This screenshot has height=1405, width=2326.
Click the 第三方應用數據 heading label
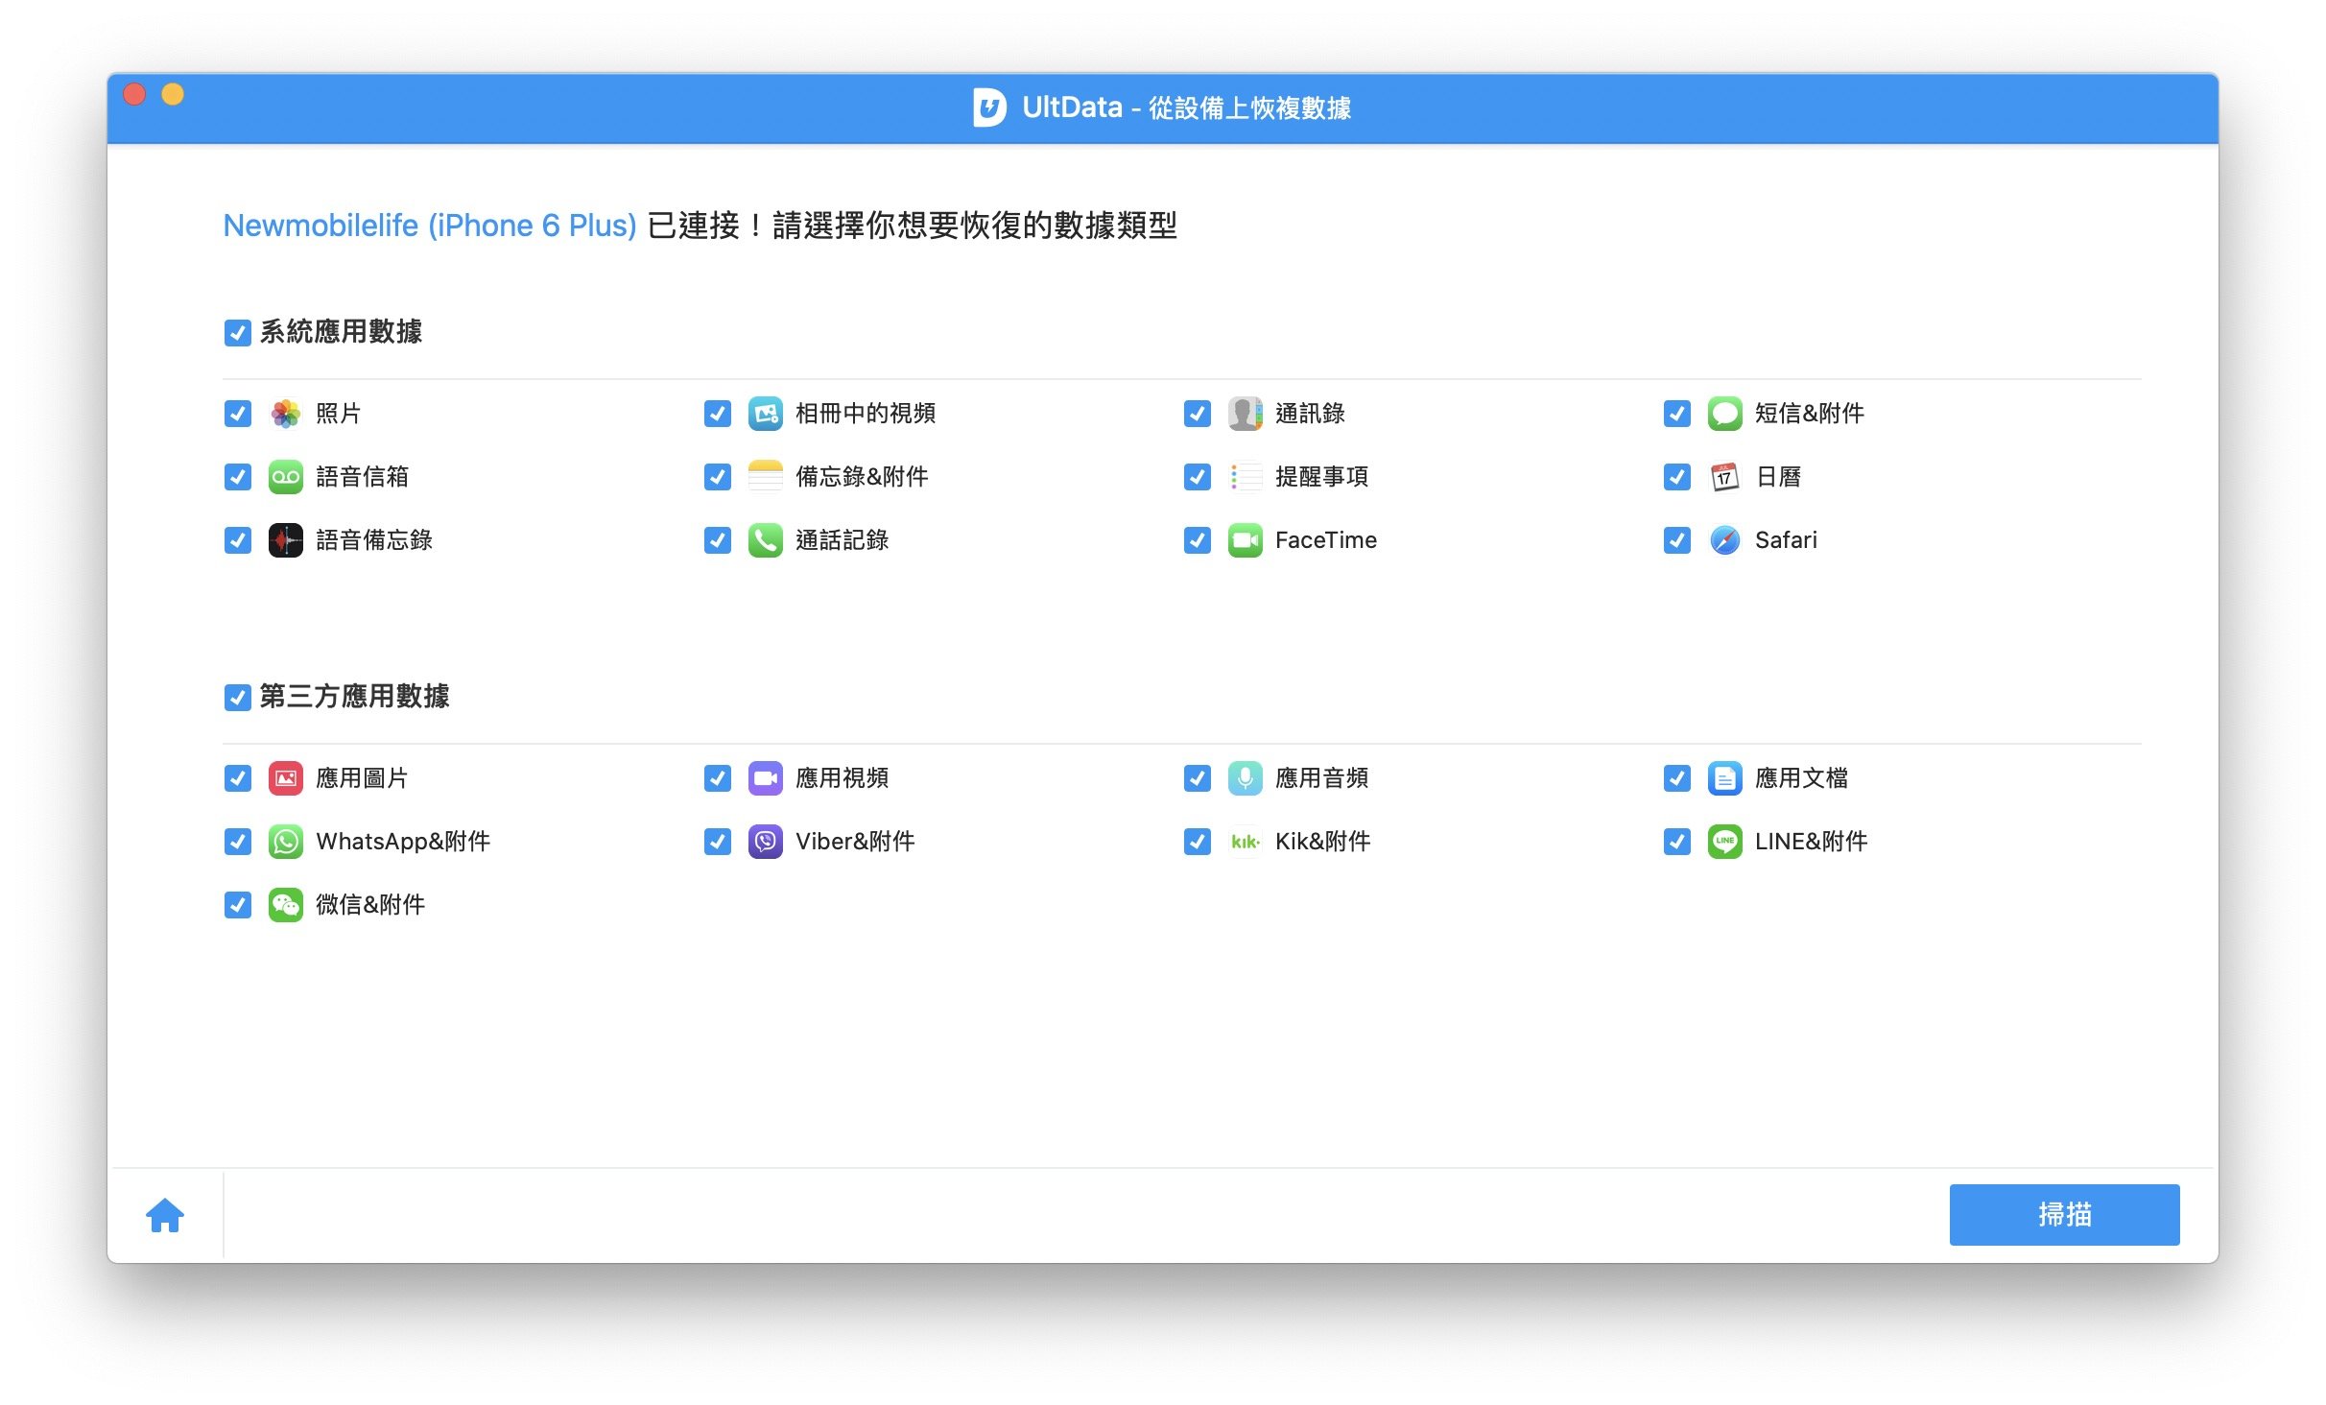tap(354, 697)
